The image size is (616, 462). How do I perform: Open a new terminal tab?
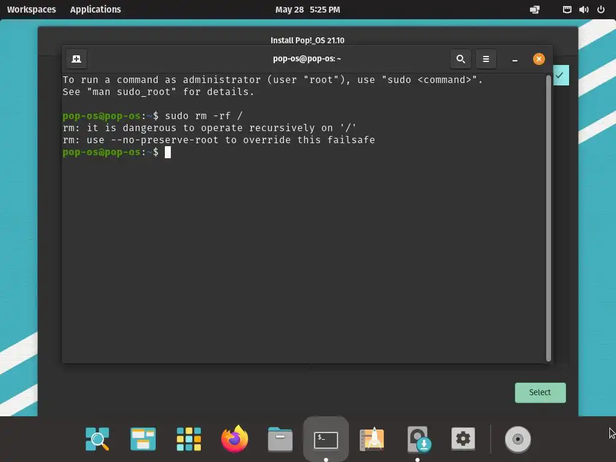pyautogui.click(x=76, y=59)
